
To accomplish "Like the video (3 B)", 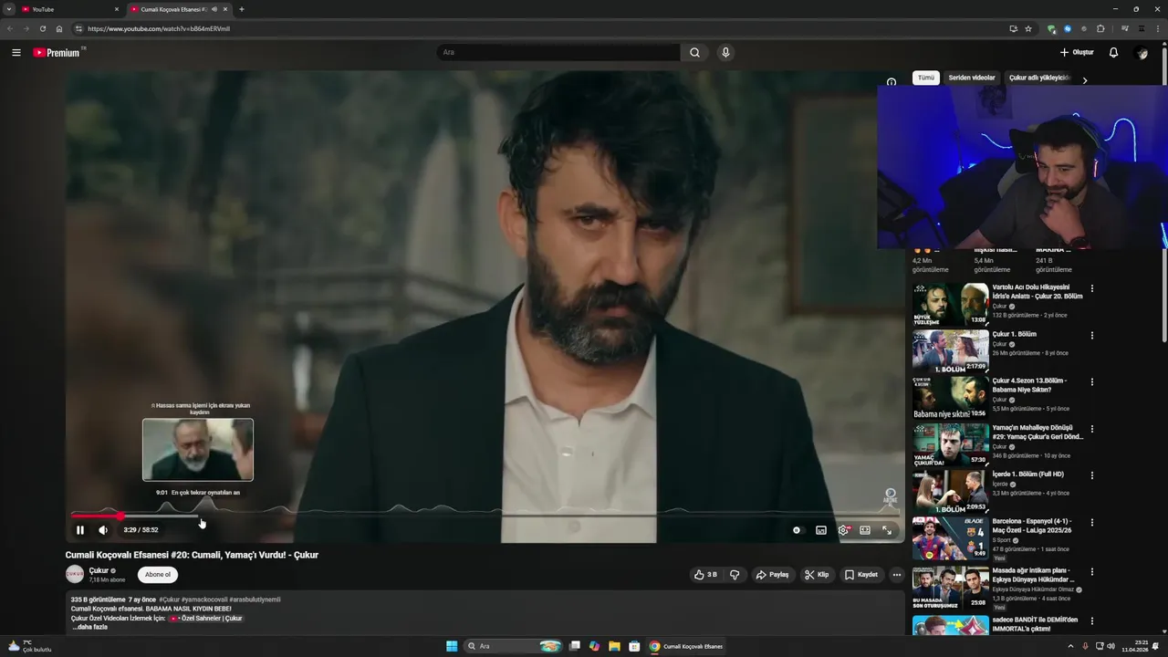I will pos(705,575).
